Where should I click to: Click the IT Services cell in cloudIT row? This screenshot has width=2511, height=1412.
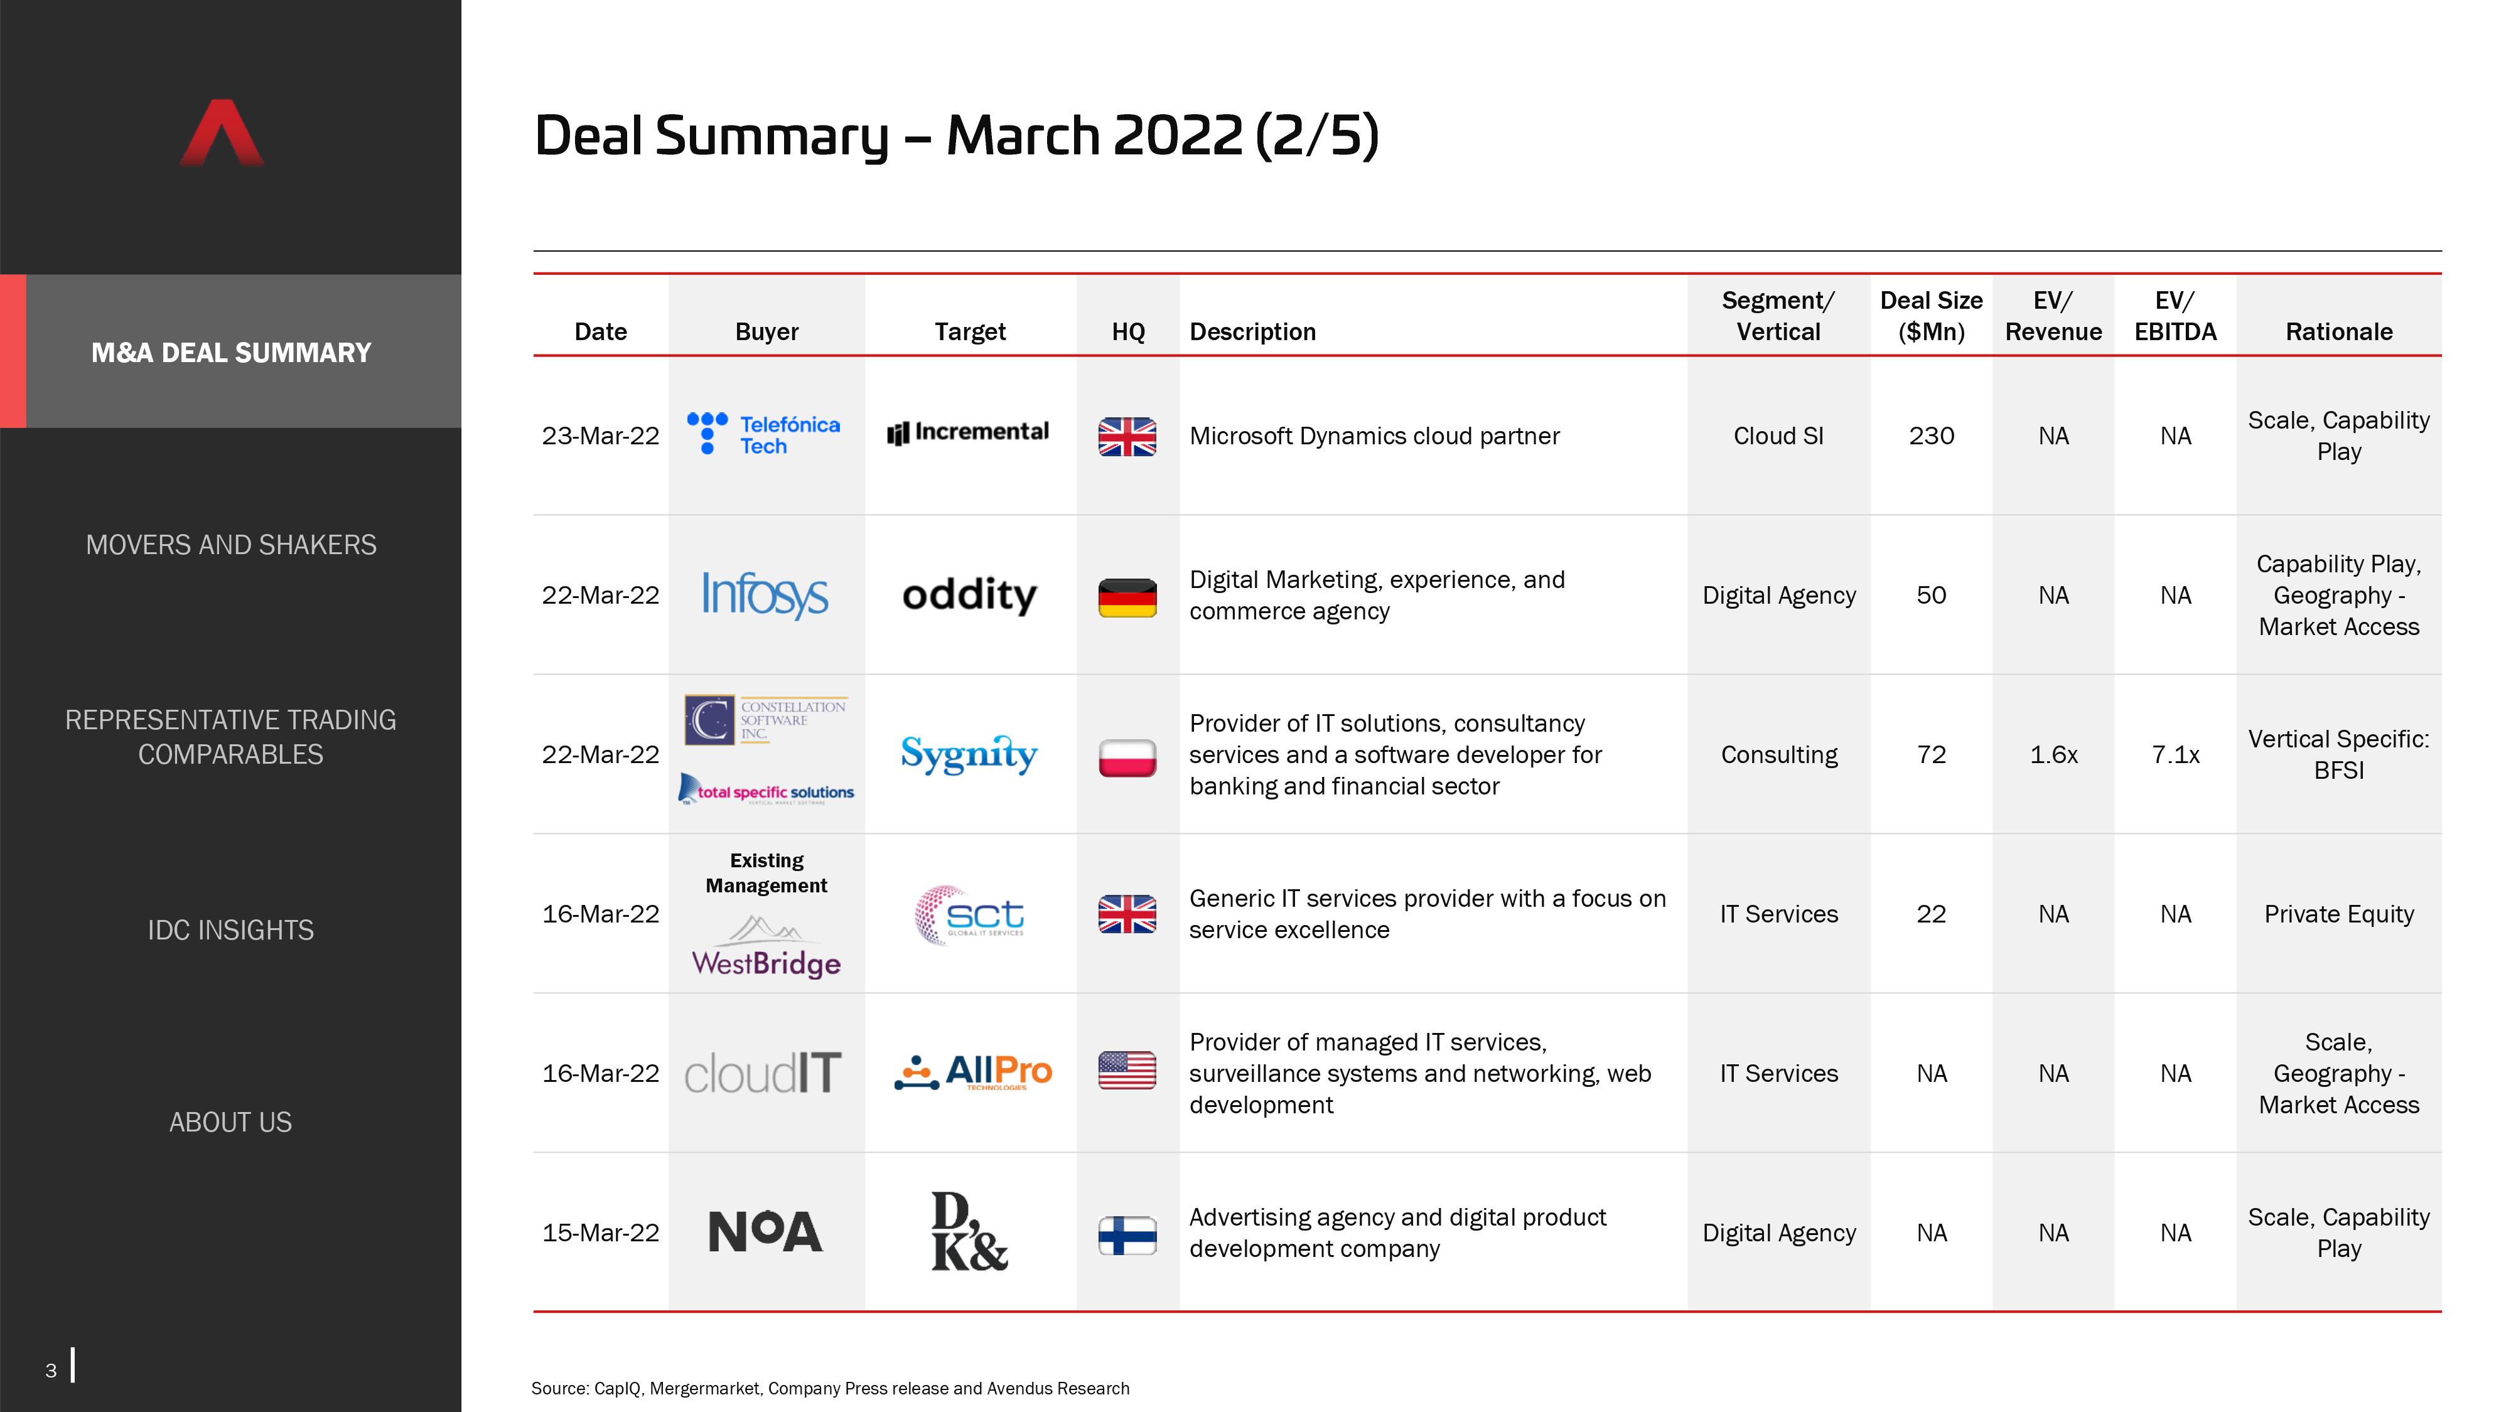click(1779, 1073)
